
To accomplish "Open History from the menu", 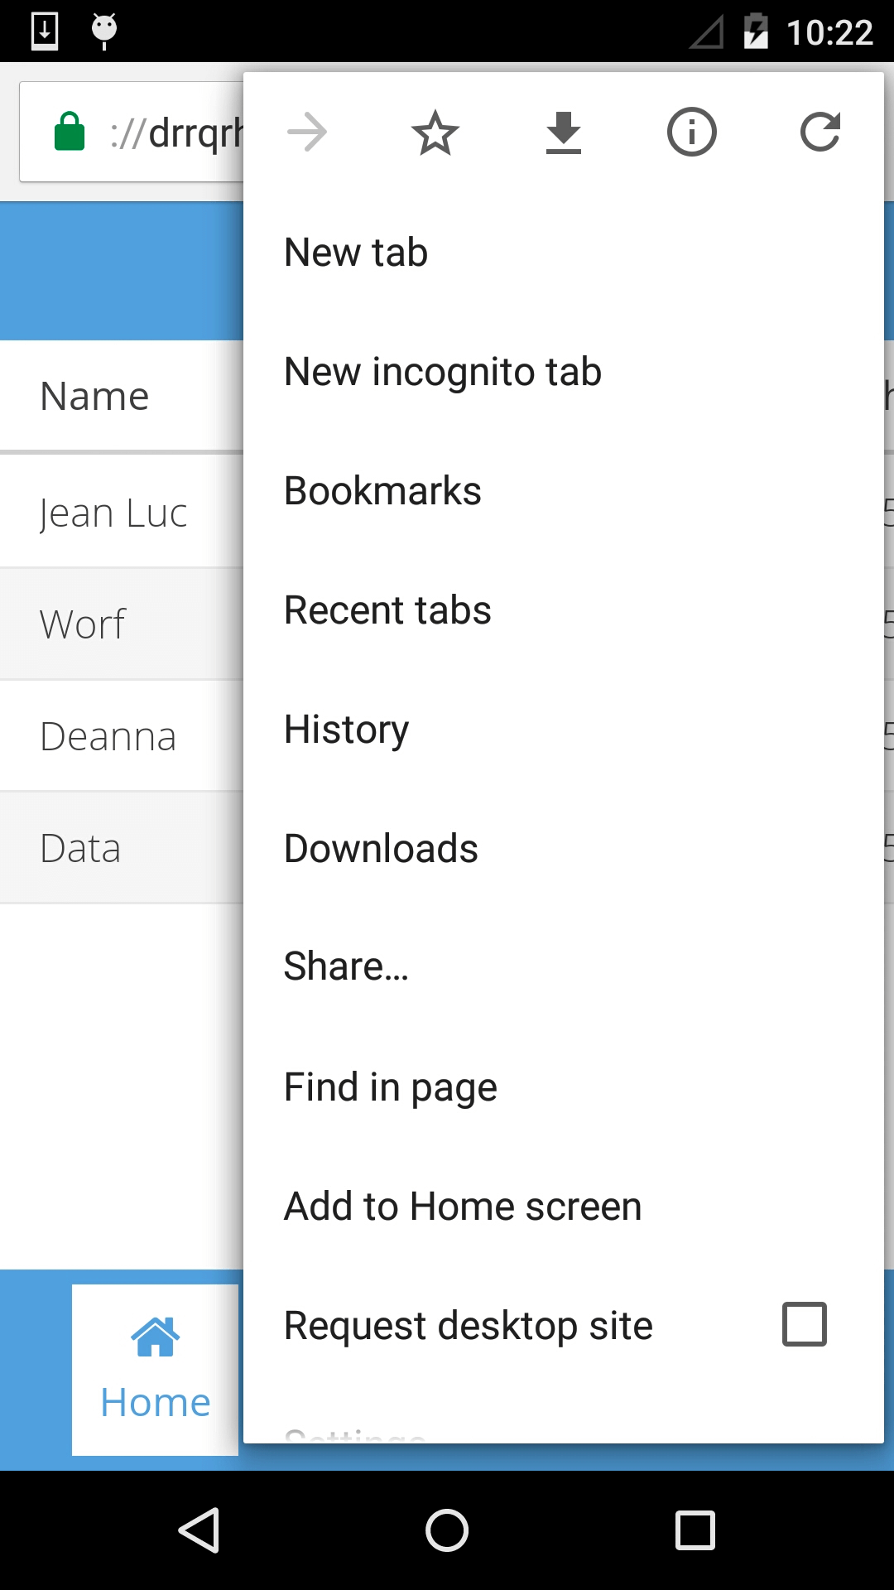I will [x=564, y=730].
